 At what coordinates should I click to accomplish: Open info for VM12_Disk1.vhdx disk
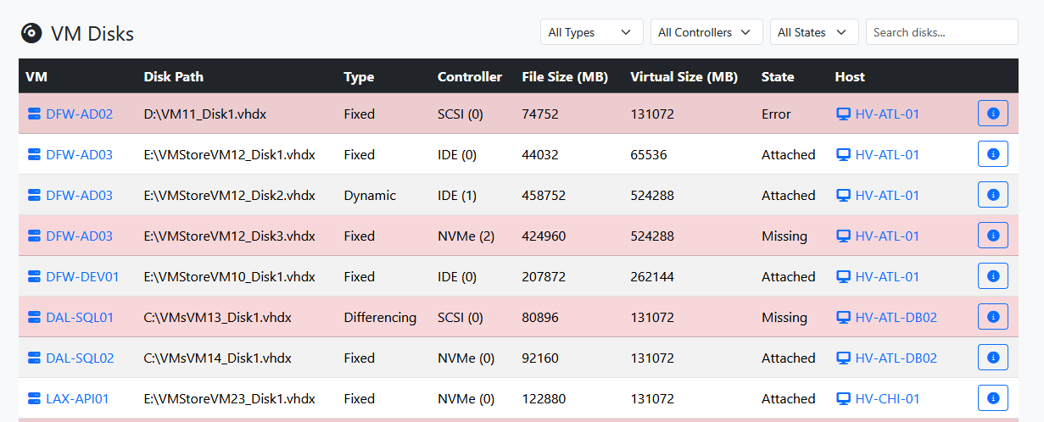(x=992, y=154)
